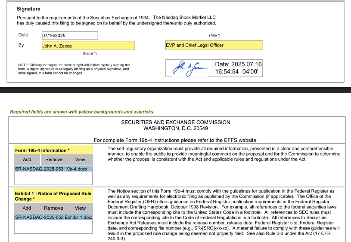
Task: Click the Date field showing 07/16/2025
Action: pyautogui.click(x=70, y=36)
